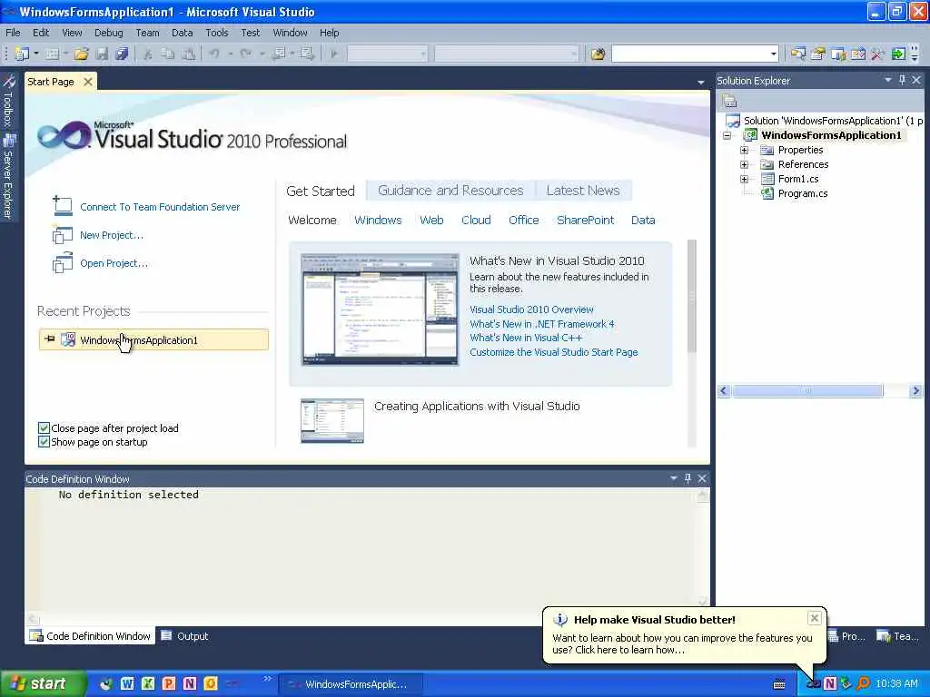Open Solution Explorer window position dropdown
930x697 pixels.
(x=888, y=80)
